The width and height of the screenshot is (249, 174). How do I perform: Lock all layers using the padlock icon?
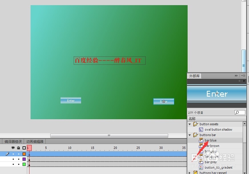[x=18, y=147]
